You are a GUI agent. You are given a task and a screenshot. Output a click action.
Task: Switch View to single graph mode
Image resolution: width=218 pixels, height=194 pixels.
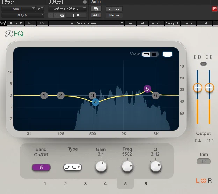coord(146,54)
